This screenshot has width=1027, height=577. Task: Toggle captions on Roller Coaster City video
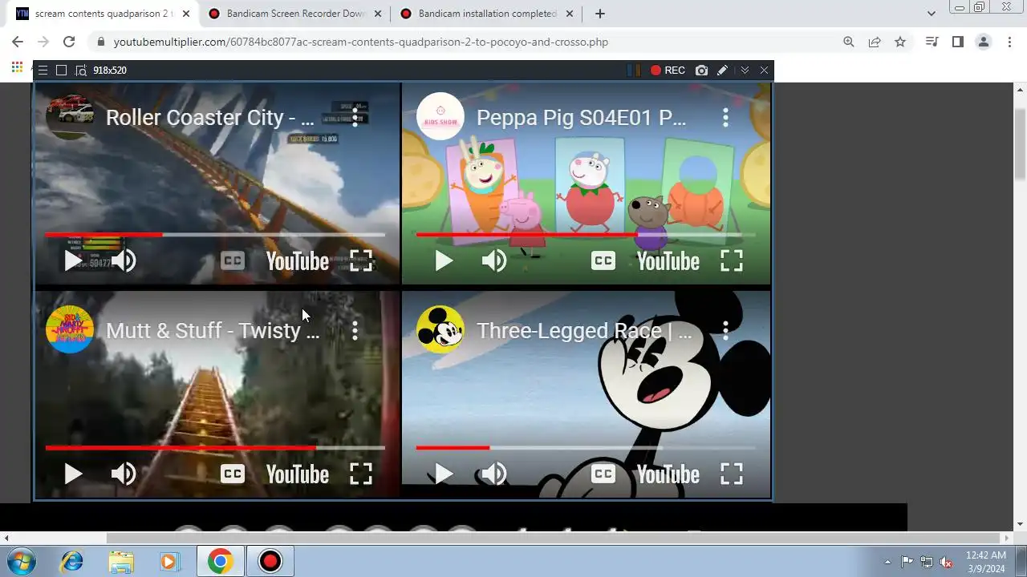click(x=232, y=260)
